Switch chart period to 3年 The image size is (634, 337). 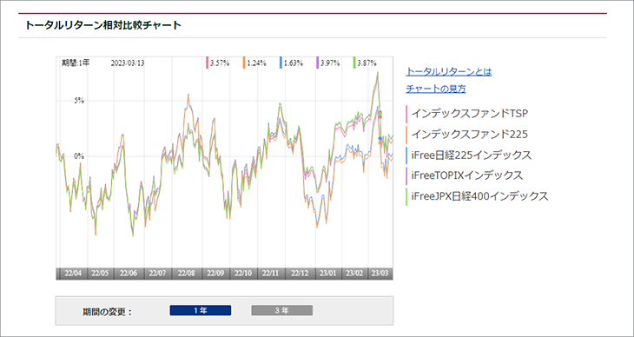[x=281, y=310]
